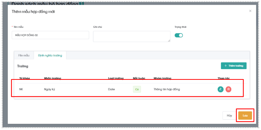Click the delete icon for row NK
Screen dimensions: 261x130
click(x=228, y=89)
